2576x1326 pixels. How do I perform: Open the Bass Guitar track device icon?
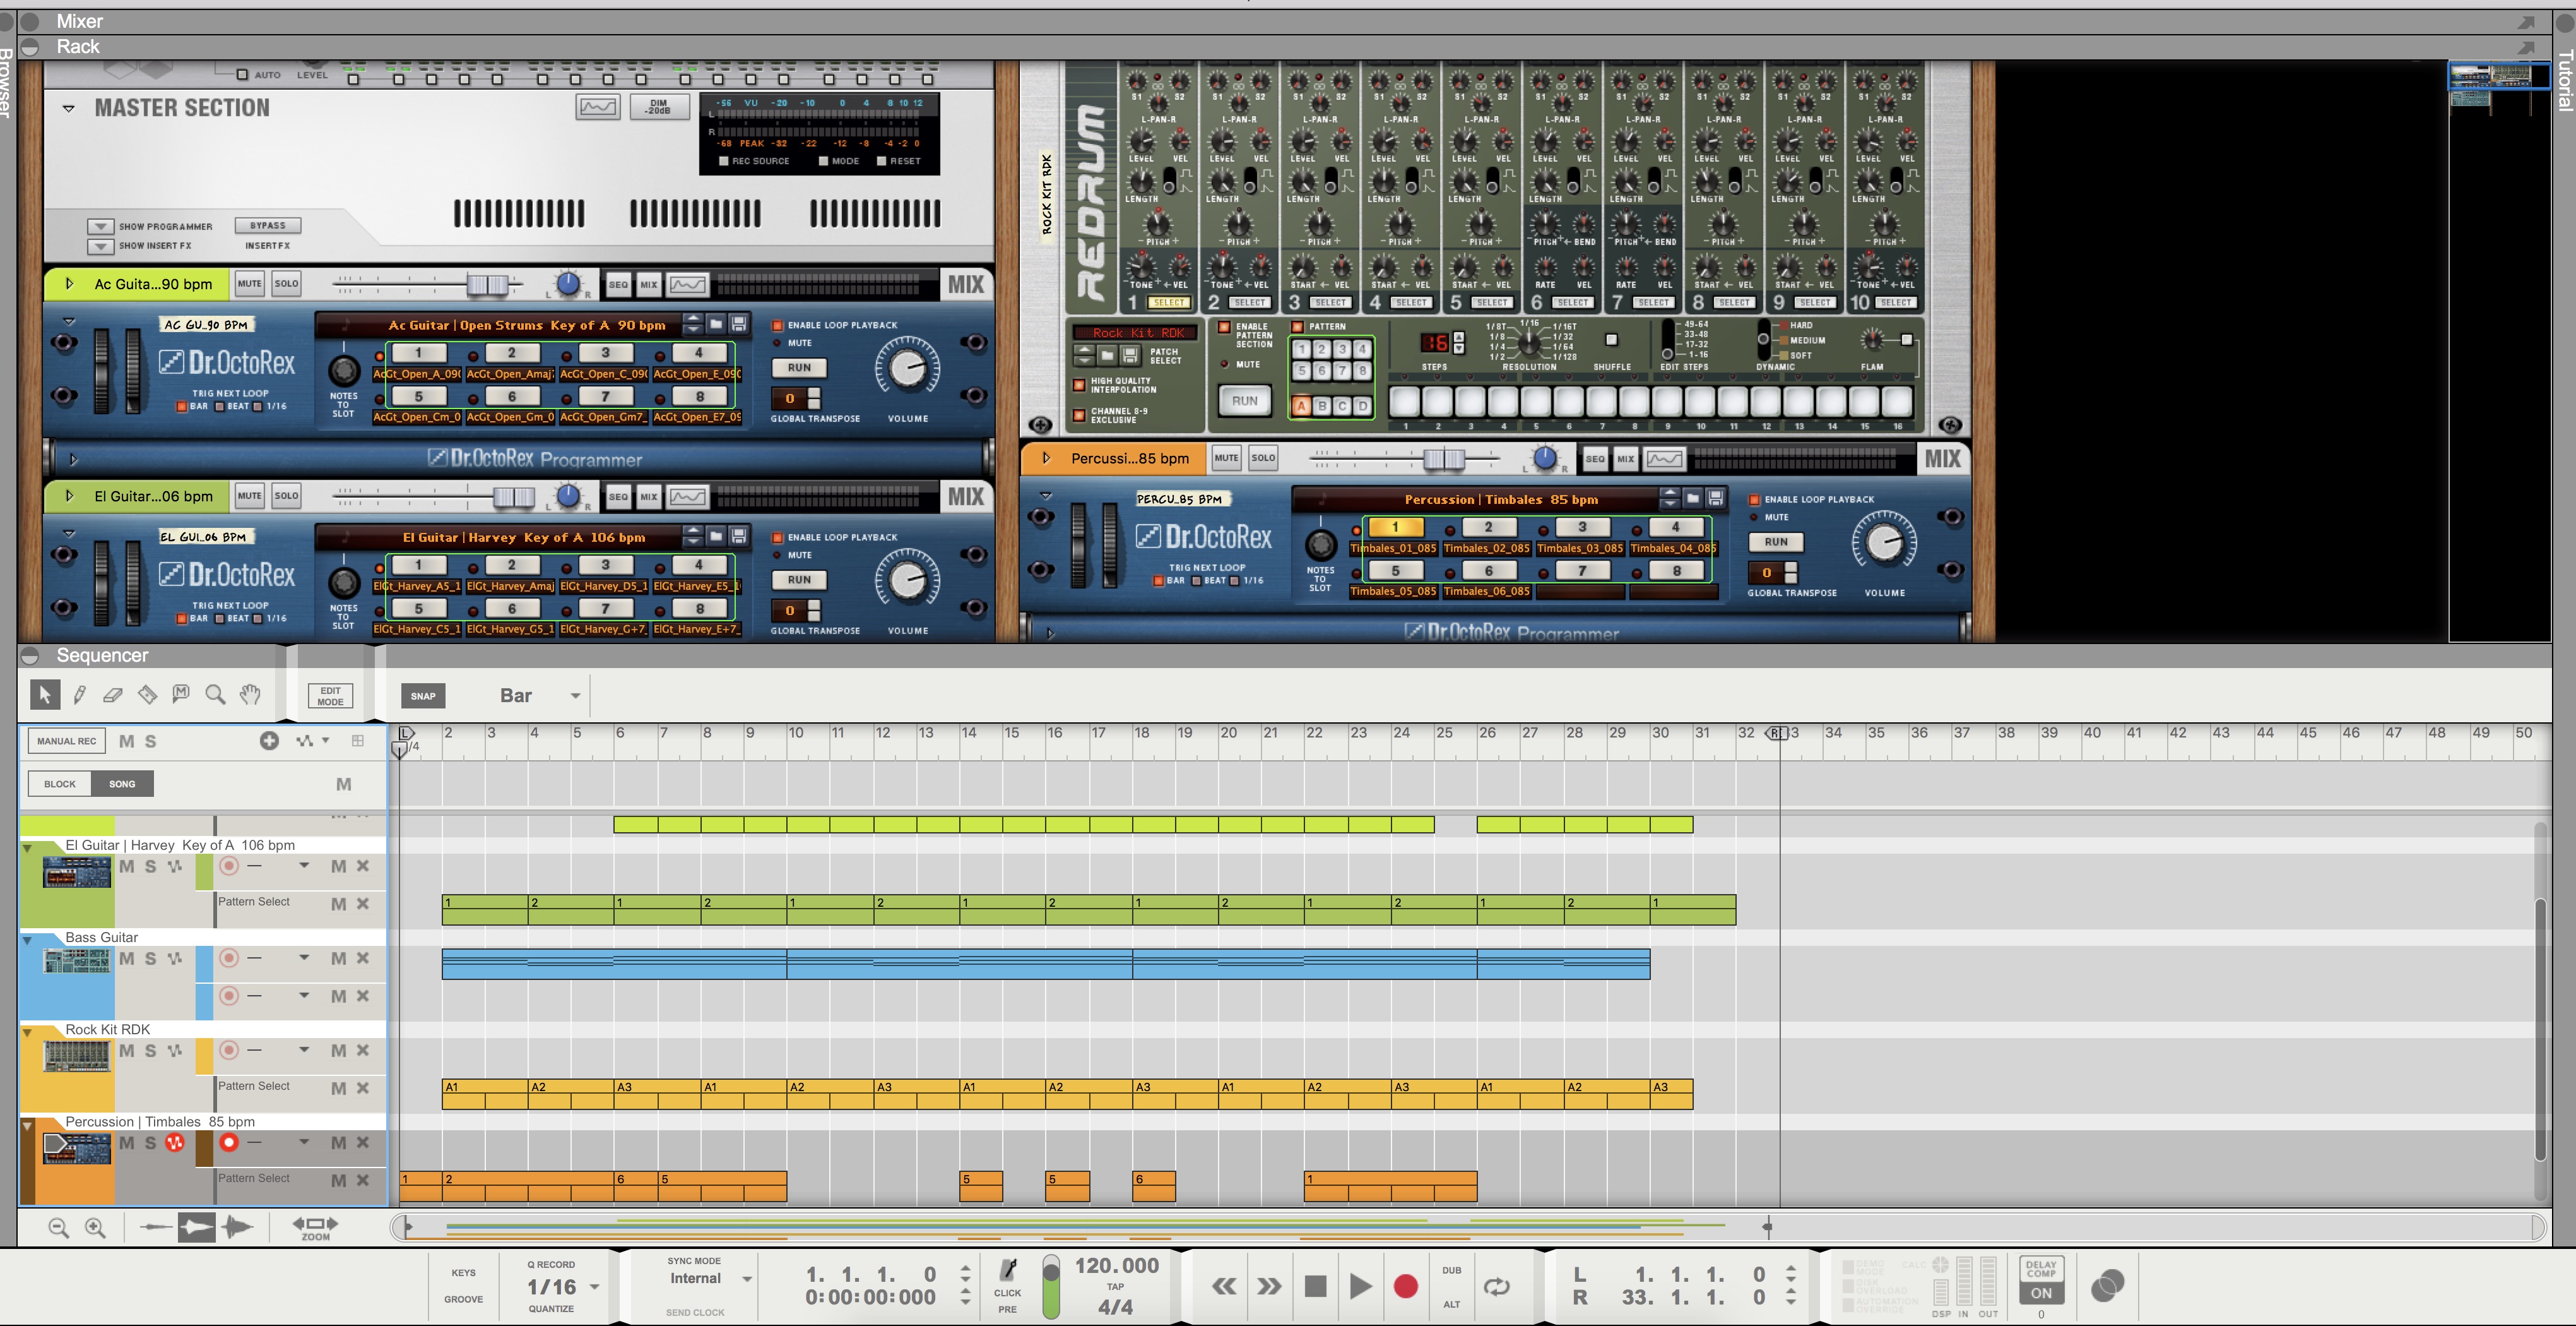[x=77, y=961]
